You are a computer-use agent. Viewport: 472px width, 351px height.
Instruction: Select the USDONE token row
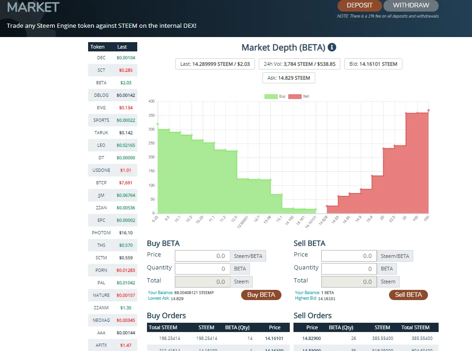[x=113, y=170]
